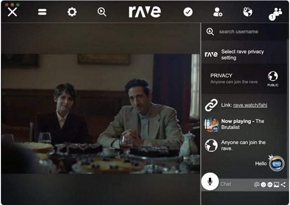Open the emoji picker in chat bar
Image resolution: width=290 pixels, height=205 pixels.
263,185
